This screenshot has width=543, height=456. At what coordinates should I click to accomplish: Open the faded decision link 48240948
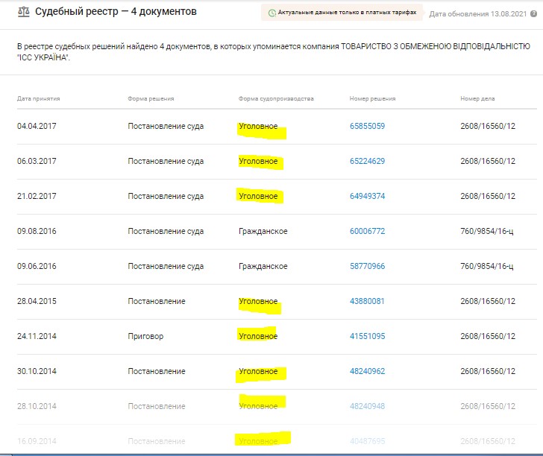click(367, 406)
